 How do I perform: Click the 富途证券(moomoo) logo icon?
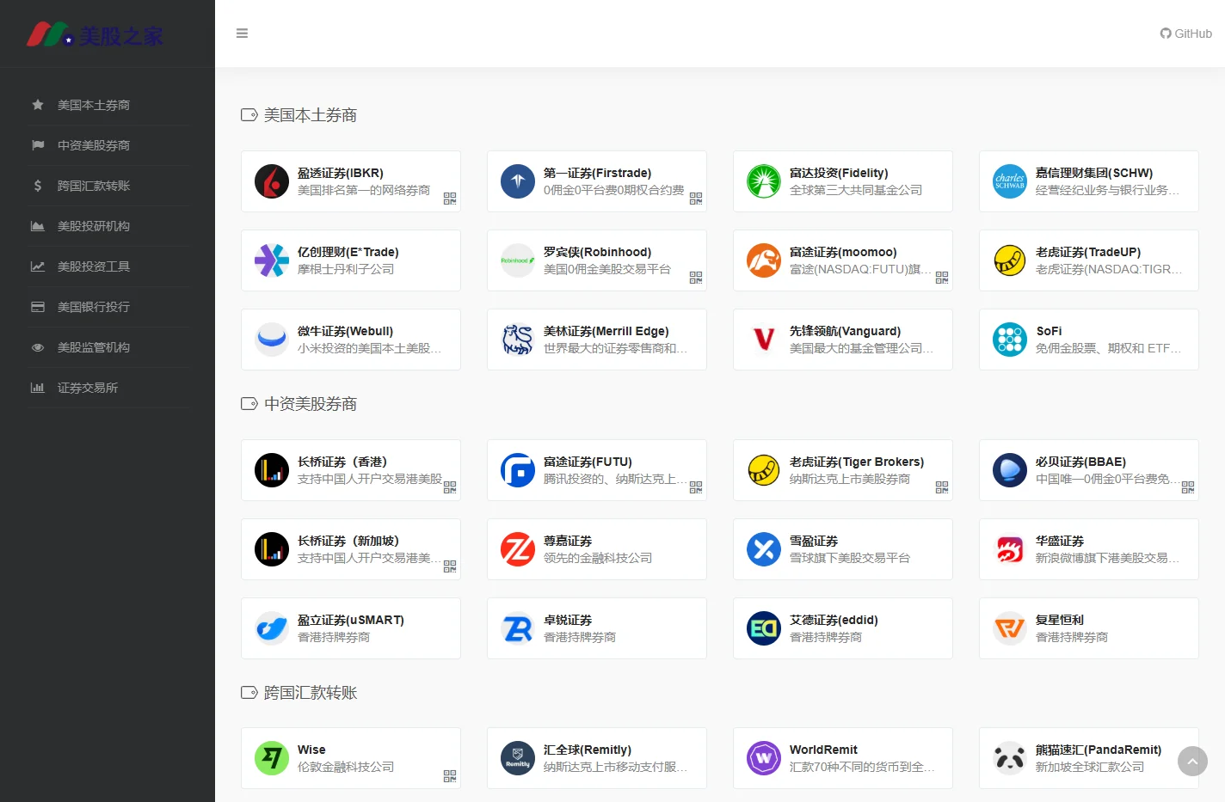pos(764,260)
